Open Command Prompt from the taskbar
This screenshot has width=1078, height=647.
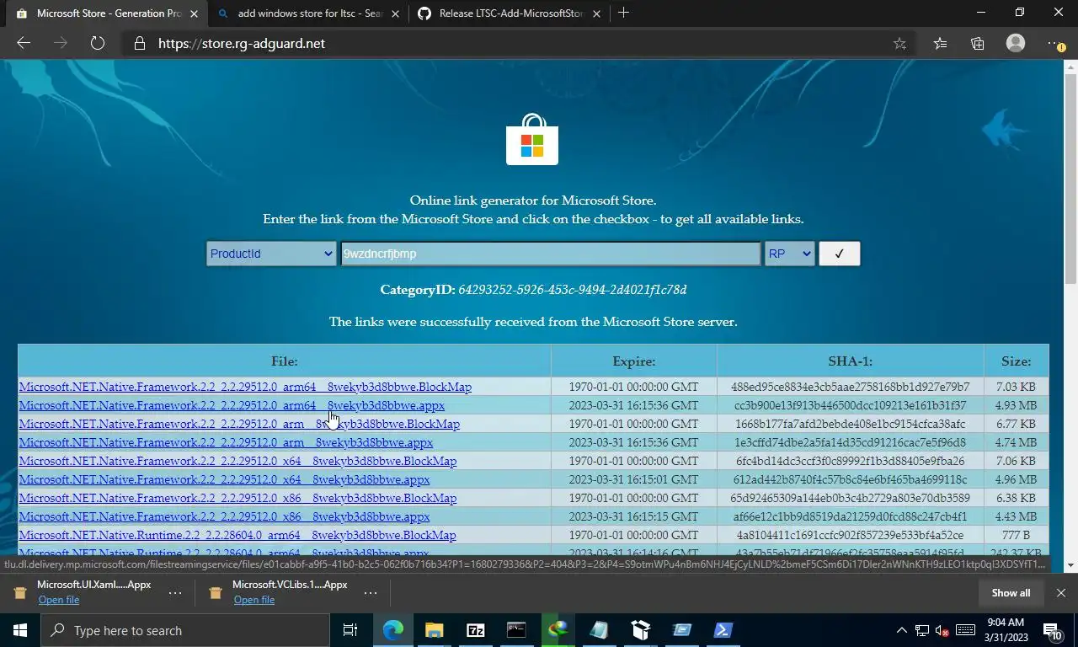pos(516,630)
